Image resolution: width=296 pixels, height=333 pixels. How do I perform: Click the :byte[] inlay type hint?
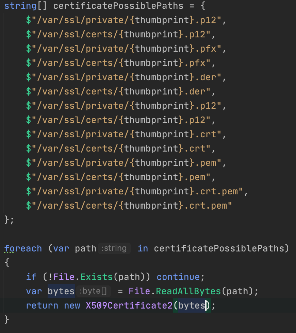(93, 291)
